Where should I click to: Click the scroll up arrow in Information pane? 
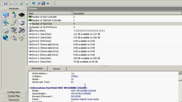(x=180, y=73)
